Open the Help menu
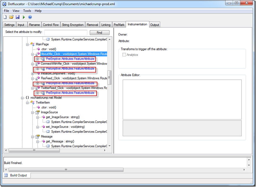This screenshot has width=256, height=187. tap(38, 11)
